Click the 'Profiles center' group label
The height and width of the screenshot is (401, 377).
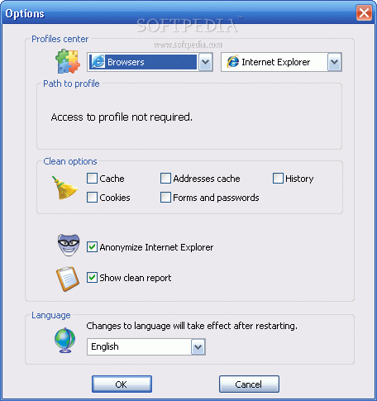click(x=60, y=39)
